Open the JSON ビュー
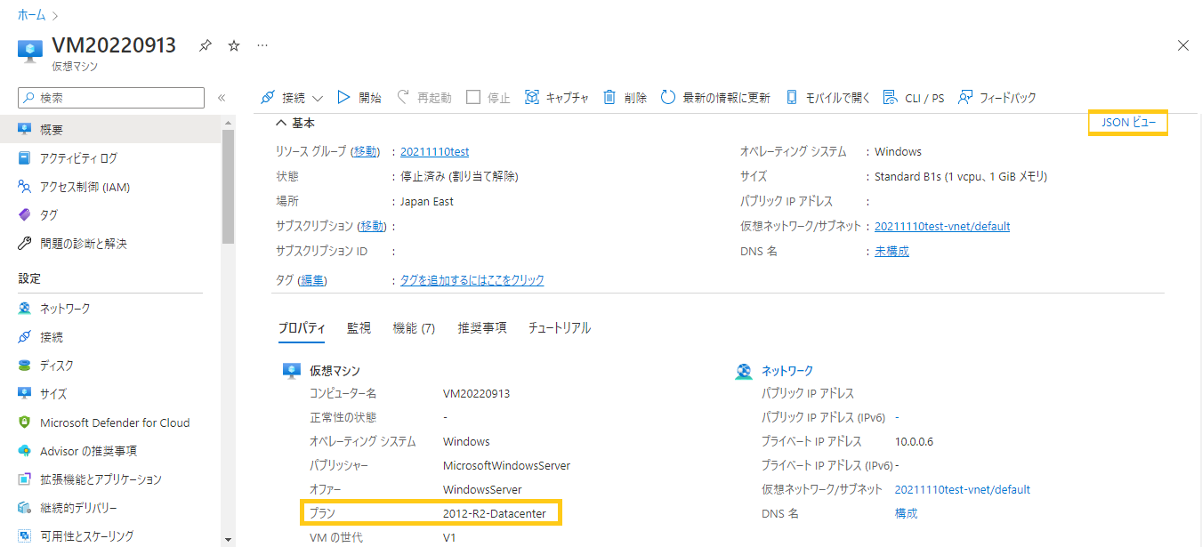This screenshot has width=1202, height=547. 1127,122
